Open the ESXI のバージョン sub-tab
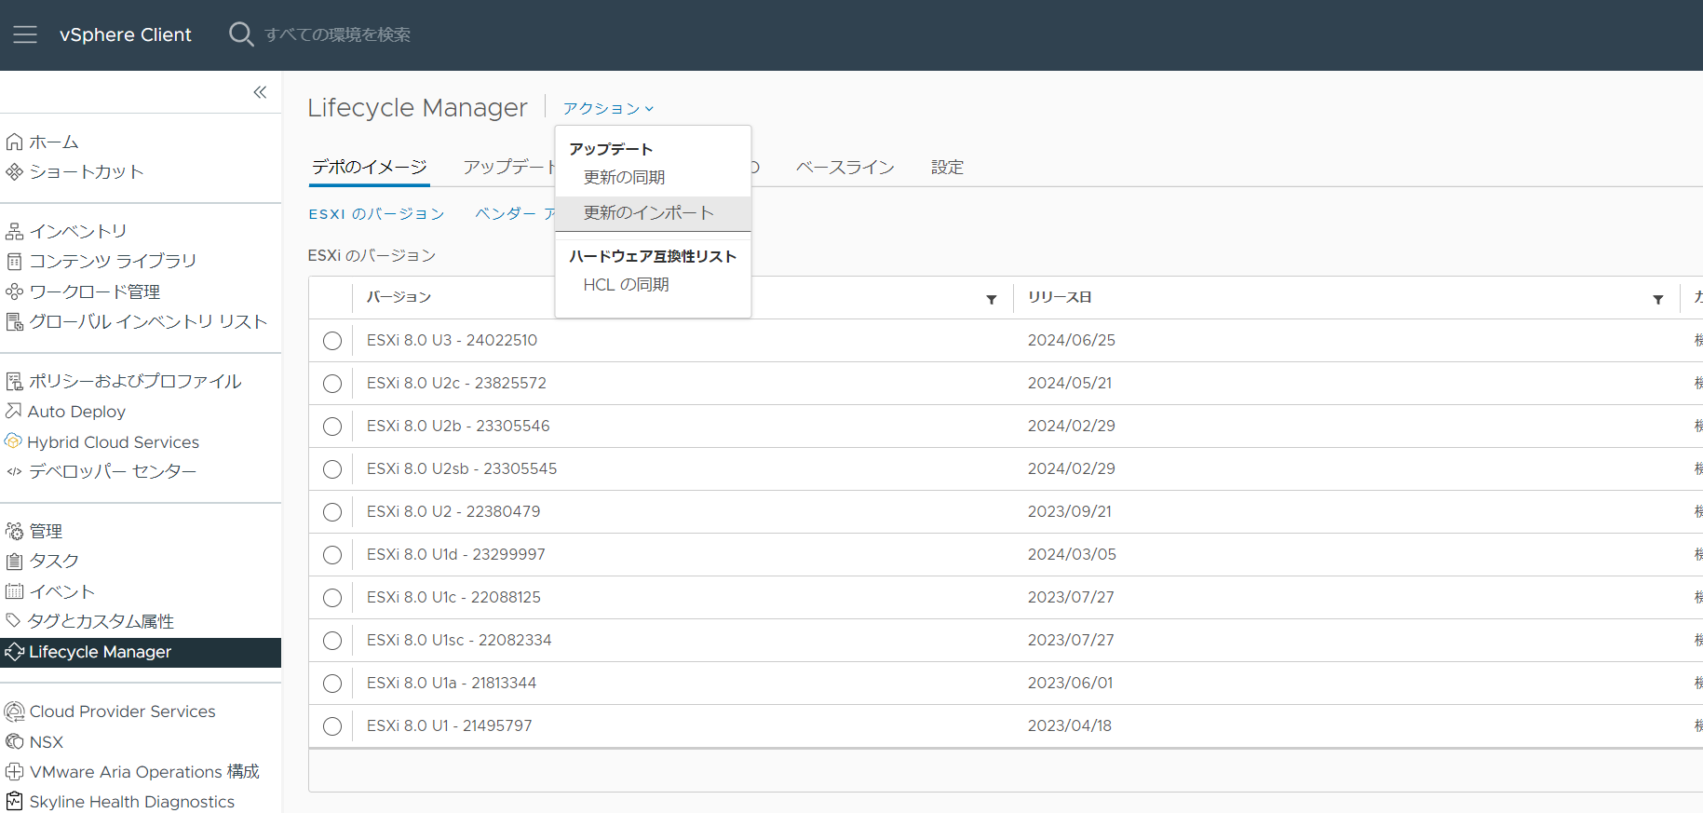Screen dimensions: 1703x813 [376, 214]
